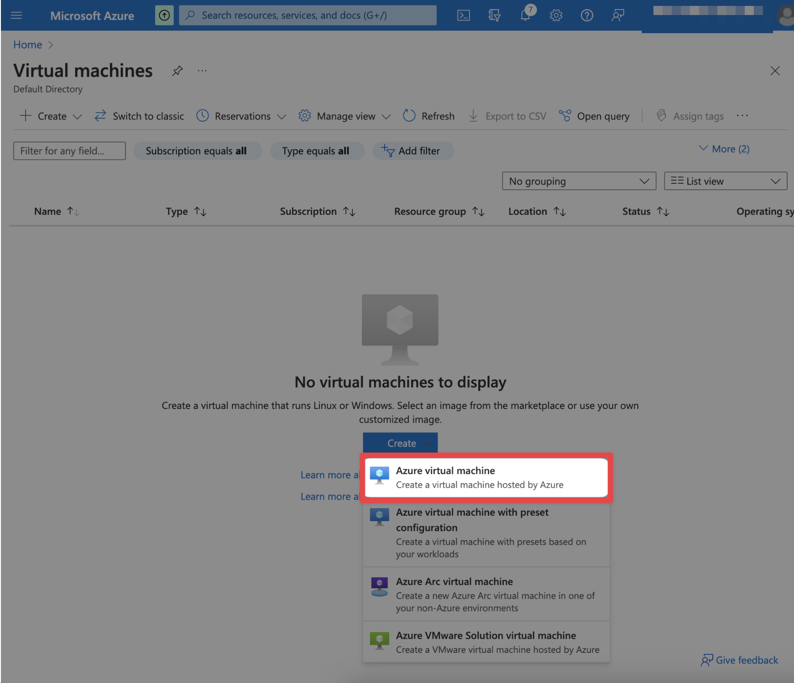
Task: Click the search resources box
Action: [x=308, y=16]
